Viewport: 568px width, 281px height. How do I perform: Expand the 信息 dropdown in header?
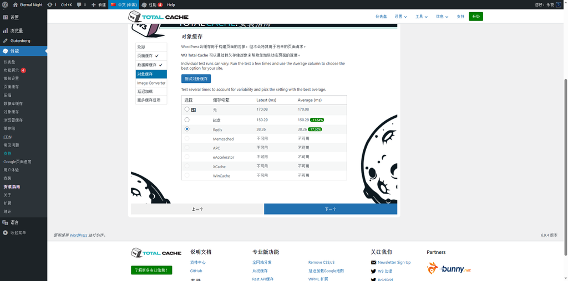pyautogui.click(x=442, y=17)
